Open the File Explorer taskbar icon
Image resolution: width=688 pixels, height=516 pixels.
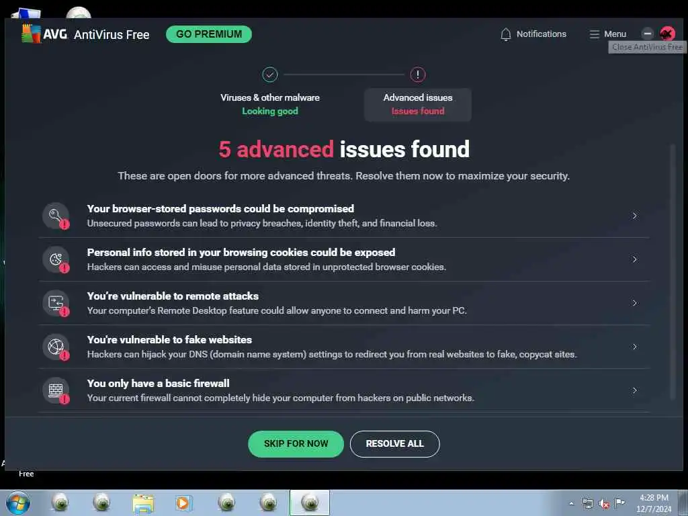(x=143, y=503)
